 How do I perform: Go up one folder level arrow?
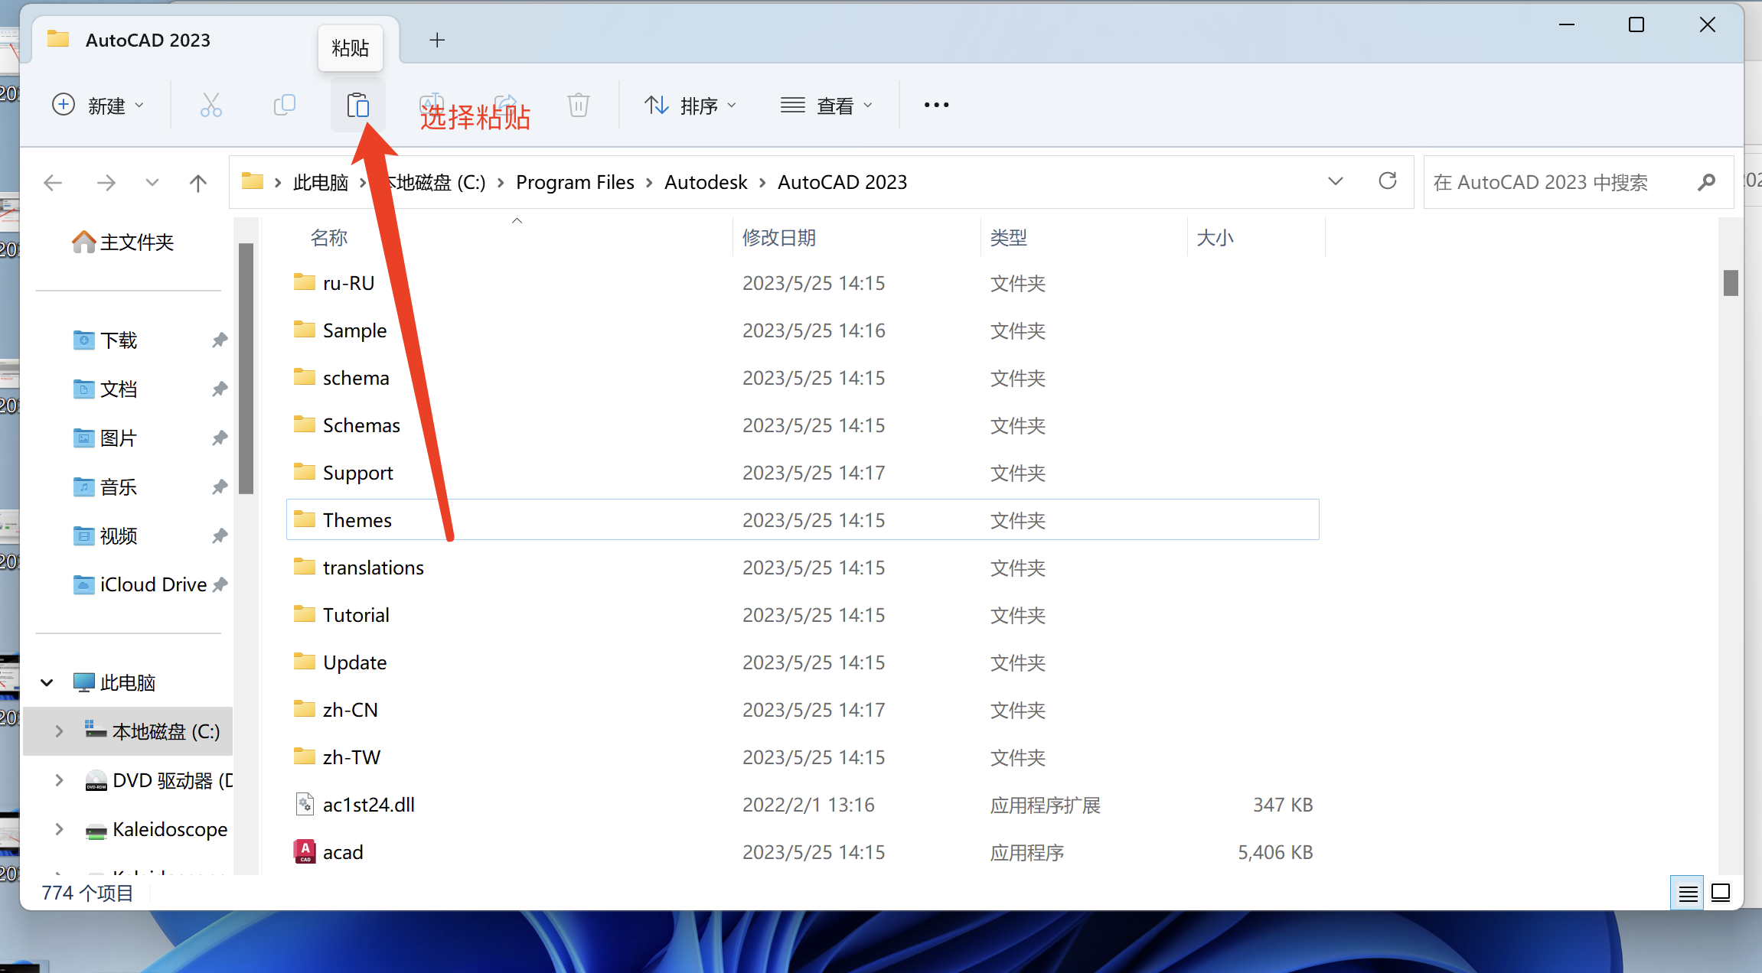(x=197, y=182)
